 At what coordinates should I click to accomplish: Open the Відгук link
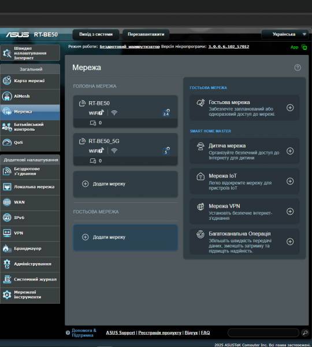tap(191, 333)
